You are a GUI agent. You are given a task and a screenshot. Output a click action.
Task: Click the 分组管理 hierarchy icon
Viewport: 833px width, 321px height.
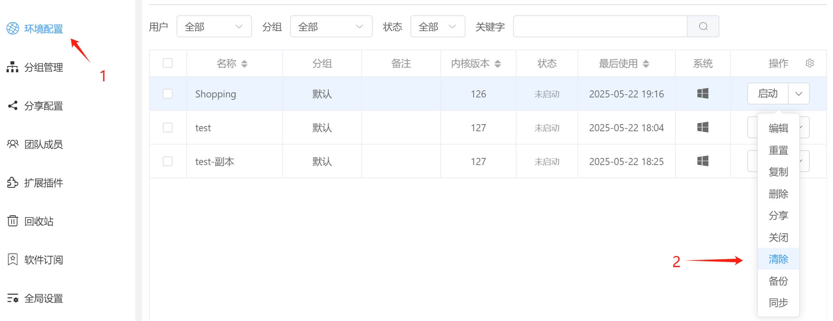pyautogui.click(x=13, y=67)
